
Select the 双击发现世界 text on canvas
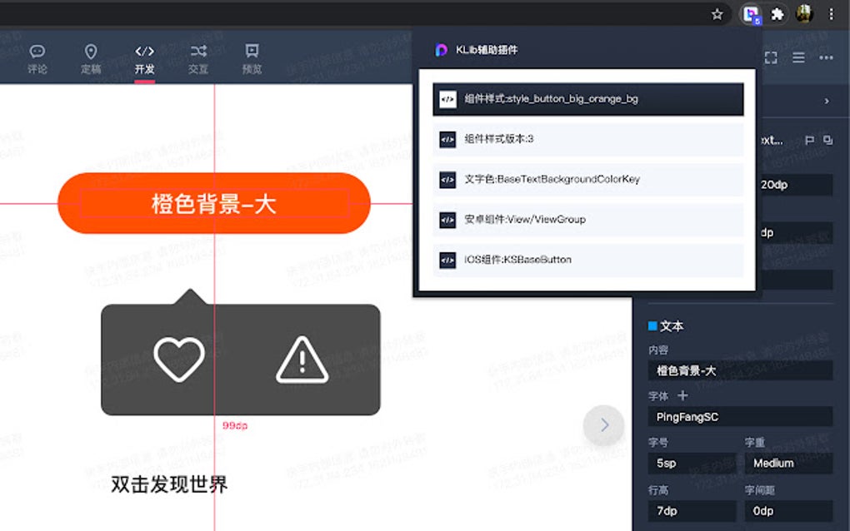point(169,484)
